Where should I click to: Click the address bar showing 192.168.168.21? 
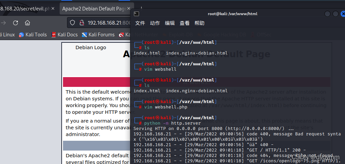(99, 23)
